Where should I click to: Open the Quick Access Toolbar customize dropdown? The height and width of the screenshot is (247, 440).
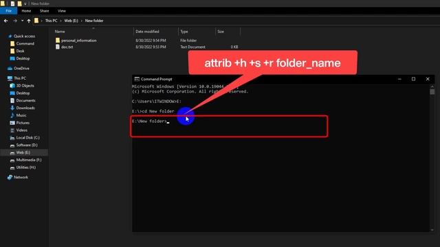tap(25, 3)
